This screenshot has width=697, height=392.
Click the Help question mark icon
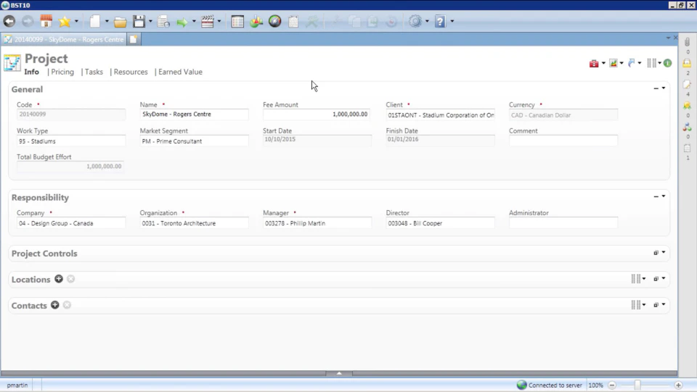[440, 21]
